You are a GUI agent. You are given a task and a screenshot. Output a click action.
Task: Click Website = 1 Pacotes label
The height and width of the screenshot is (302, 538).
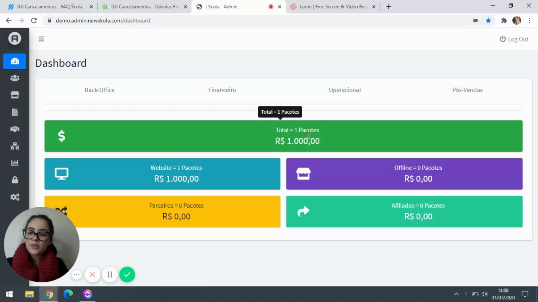point(176,168)
